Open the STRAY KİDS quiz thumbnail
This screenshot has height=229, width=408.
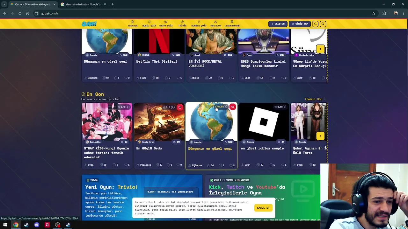point(107,121)
